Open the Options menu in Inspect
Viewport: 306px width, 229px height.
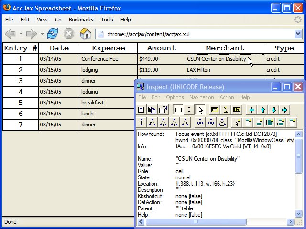pyautogui.click(x=175, y=97)
